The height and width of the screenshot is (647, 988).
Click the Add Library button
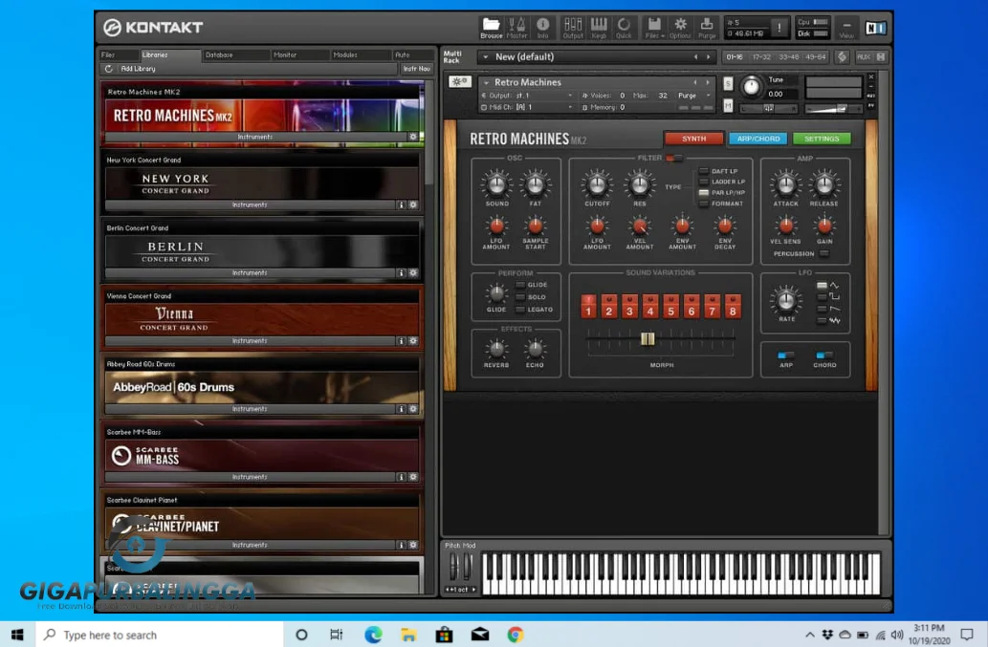(x=138, y=69)
